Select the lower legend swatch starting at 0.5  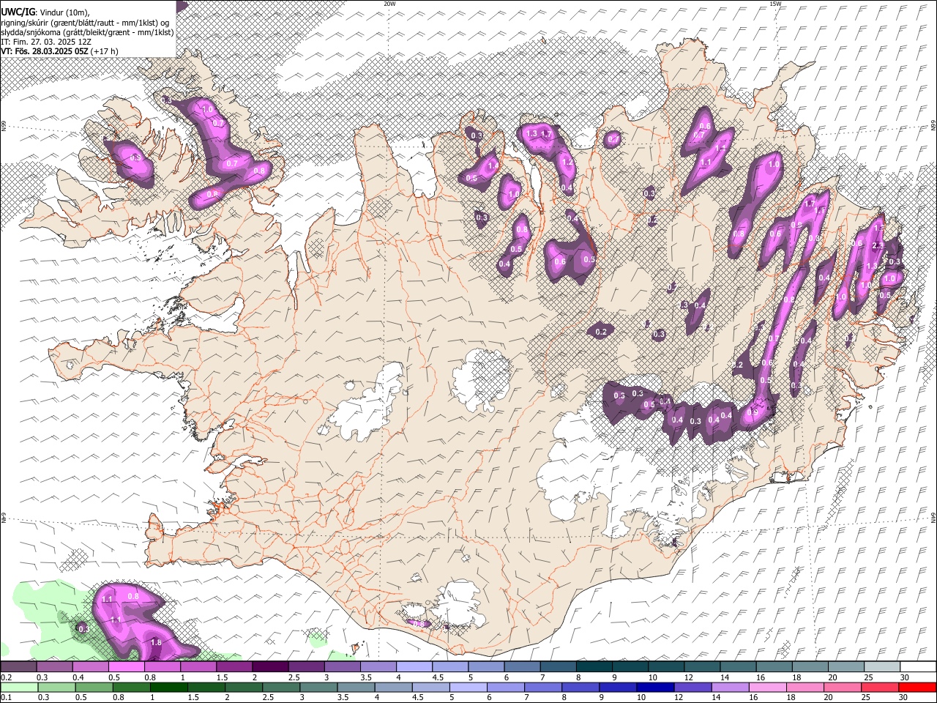[x=94, y=688]
